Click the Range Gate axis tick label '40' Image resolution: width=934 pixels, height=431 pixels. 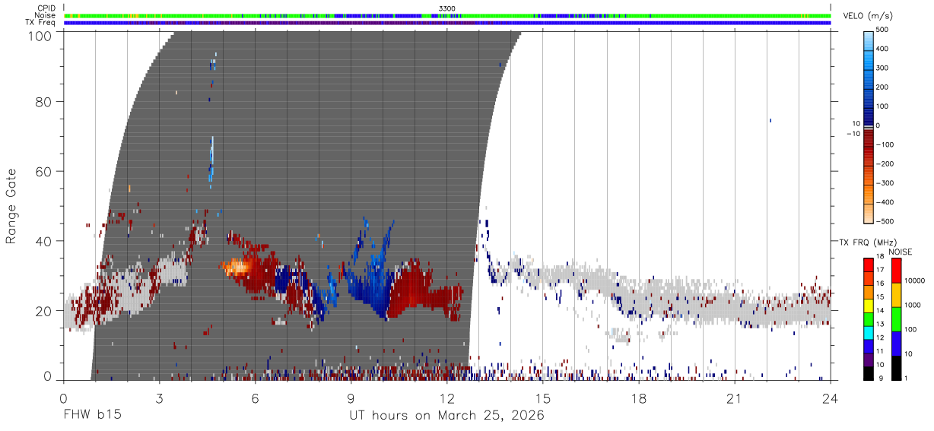click(45, 241)
